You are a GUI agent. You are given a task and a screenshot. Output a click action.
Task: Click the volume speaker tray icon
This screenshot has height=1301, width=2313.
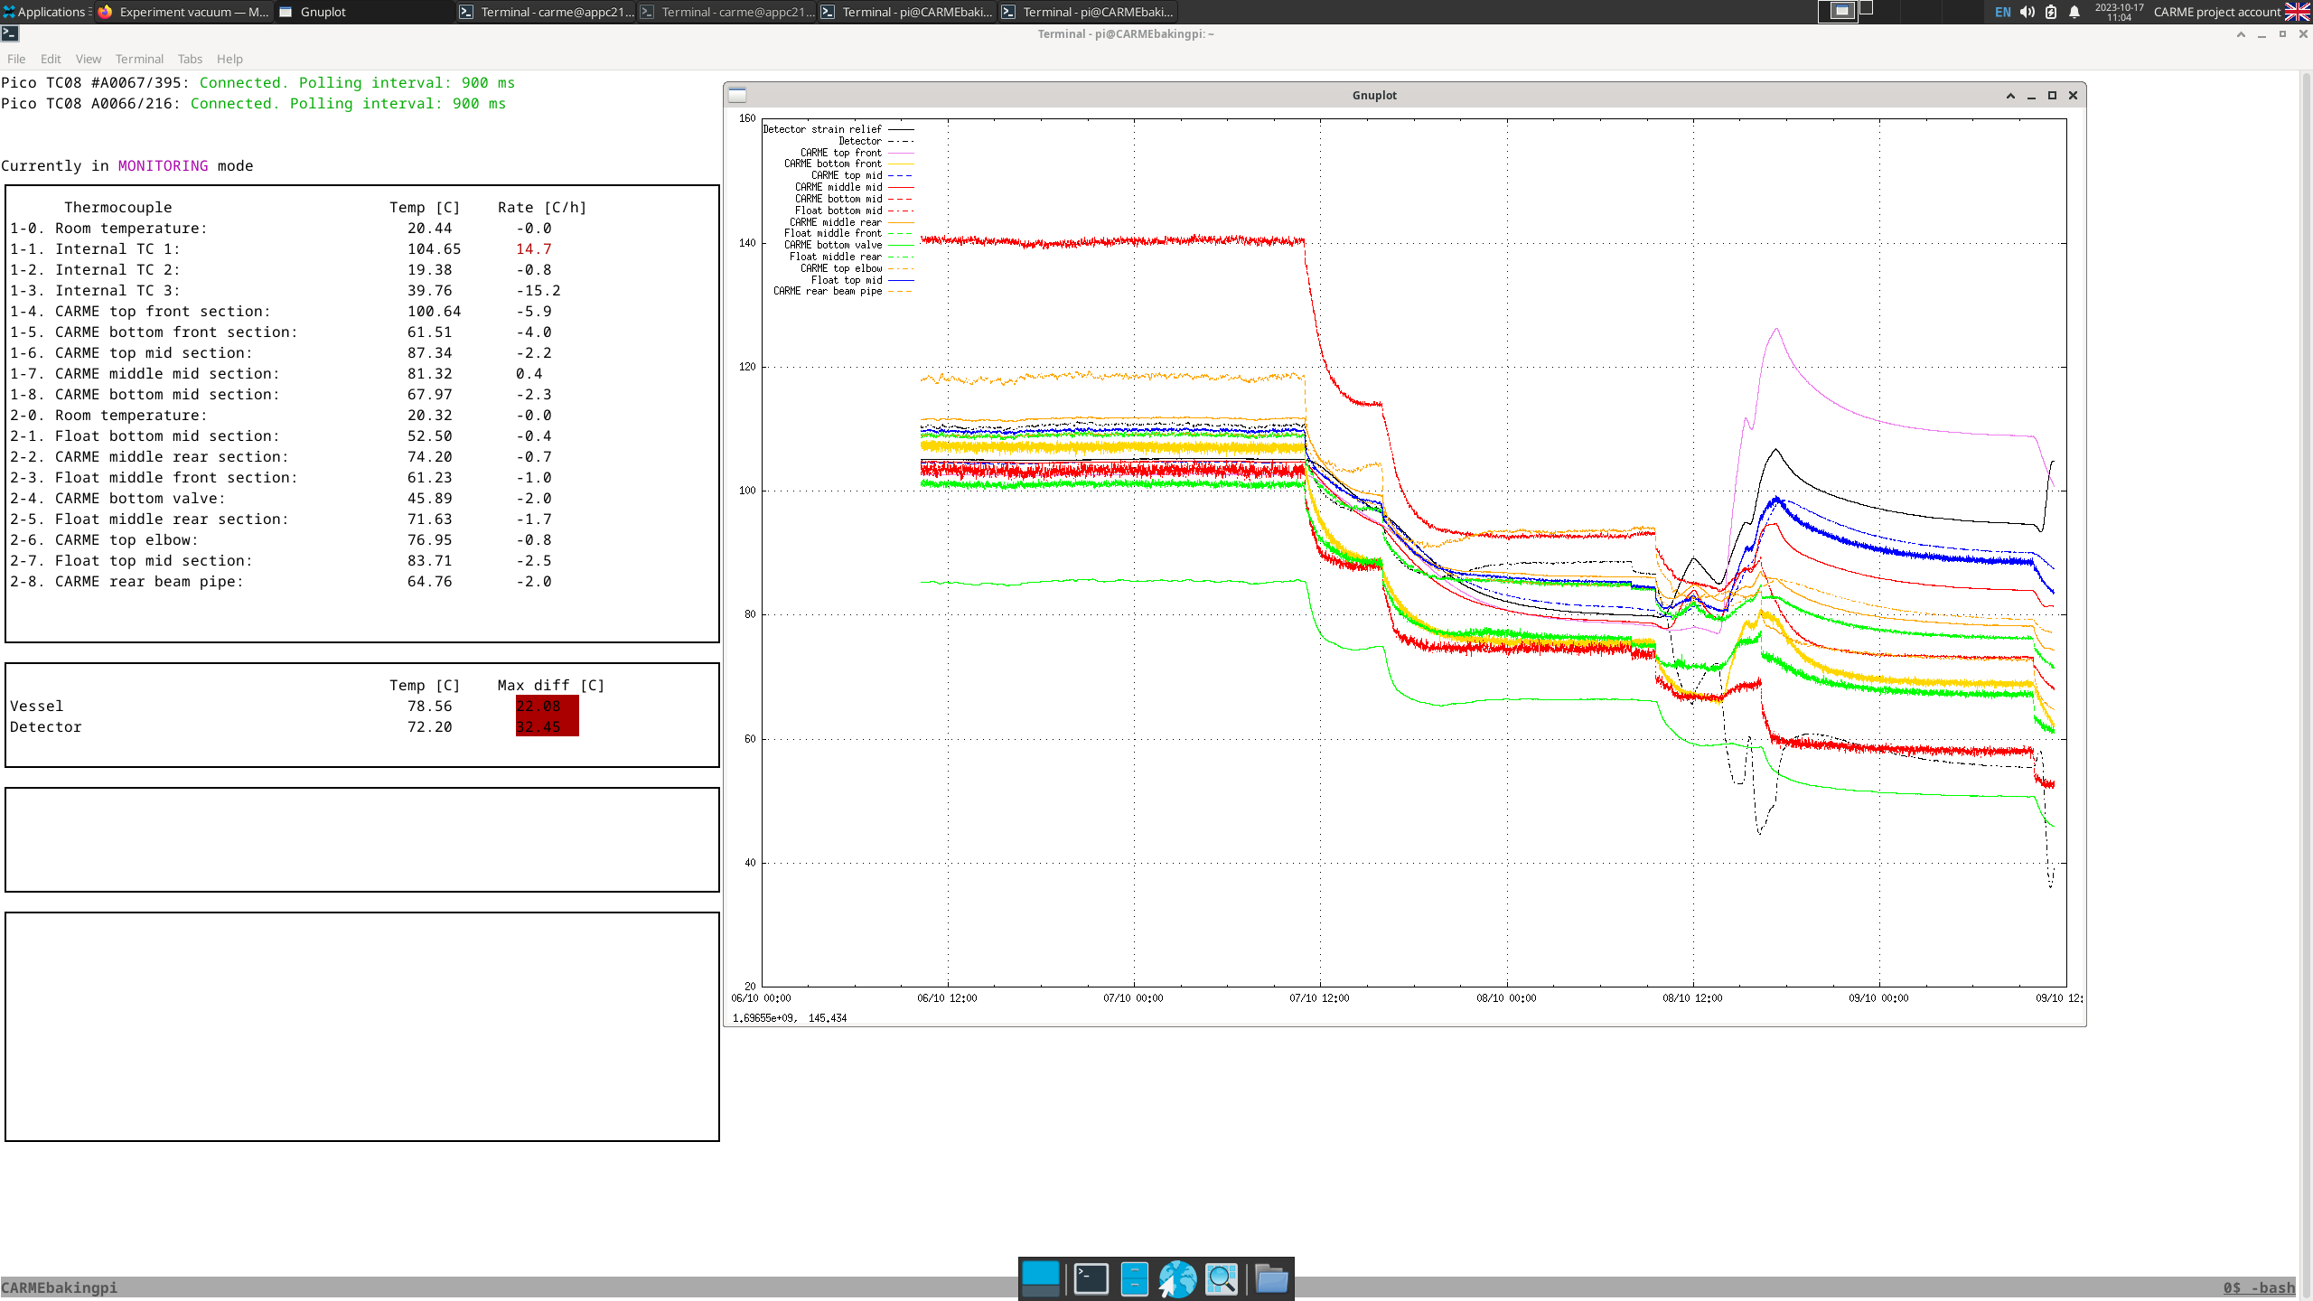point(2027,12)
